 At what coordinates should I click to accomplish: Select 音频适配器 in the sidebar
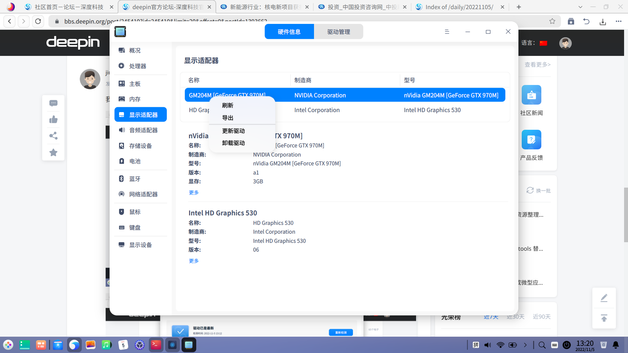click(143, 130)
